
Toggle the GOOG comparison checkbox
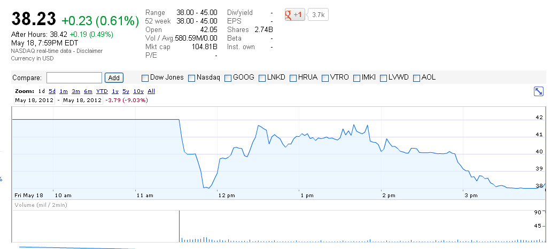[228, 77]
